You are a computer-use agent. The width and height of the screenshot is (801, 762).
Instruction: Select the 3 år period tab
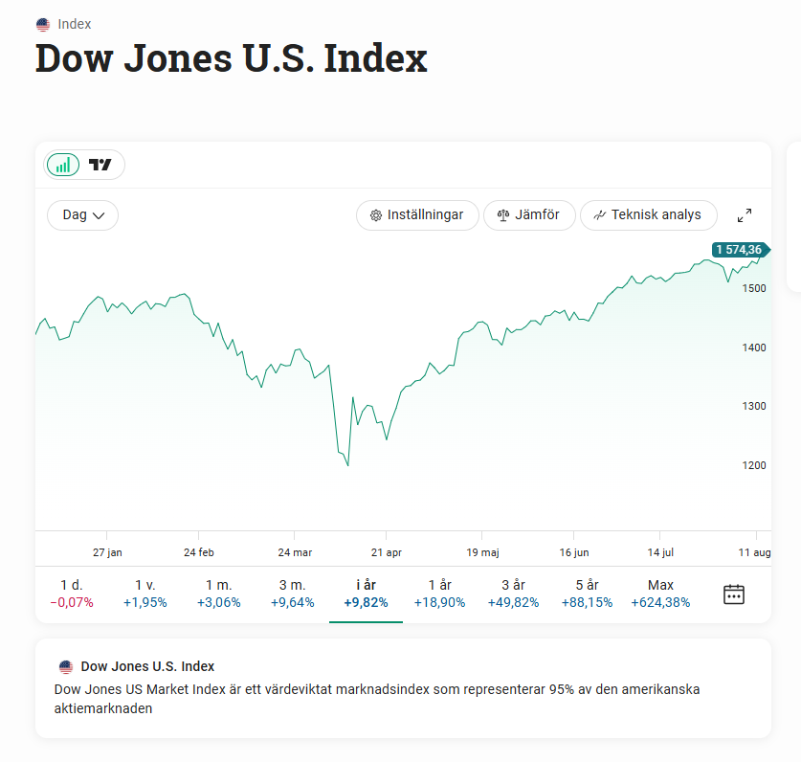click(x=513, y=594)
